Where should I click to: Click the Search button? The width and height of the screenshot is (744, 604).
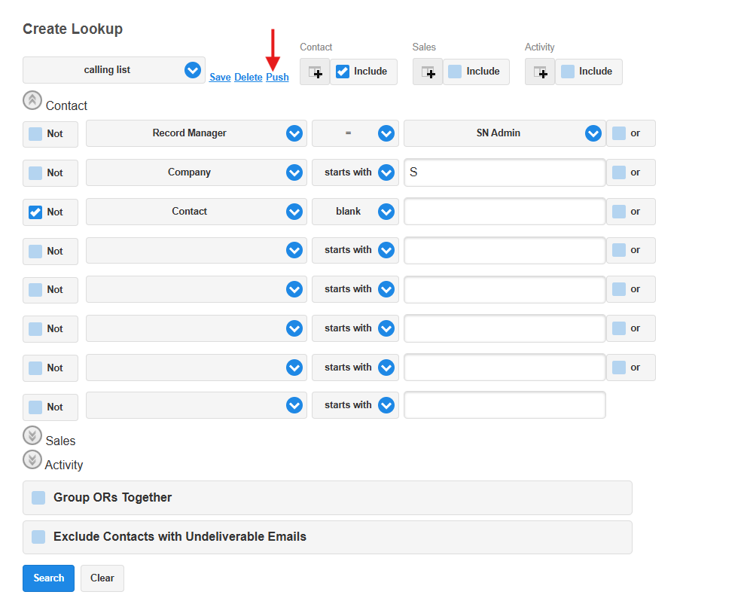click(x=48, y=578)
